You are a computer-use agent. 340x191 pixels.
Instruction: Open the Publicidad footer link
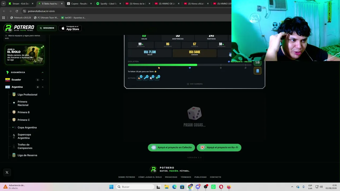201,177
